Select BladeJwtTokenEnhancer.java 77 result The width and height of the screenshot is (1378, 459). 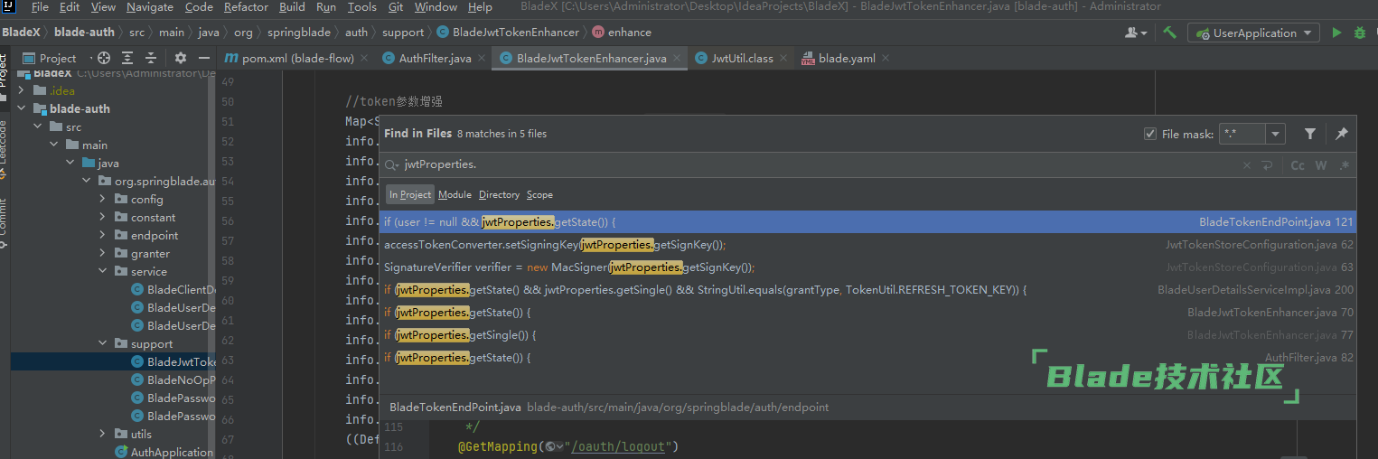tap(868, 335)
